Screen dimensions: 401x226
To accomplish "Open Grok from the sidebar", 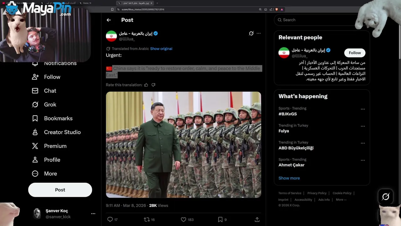I will click(x=44, y=105).
